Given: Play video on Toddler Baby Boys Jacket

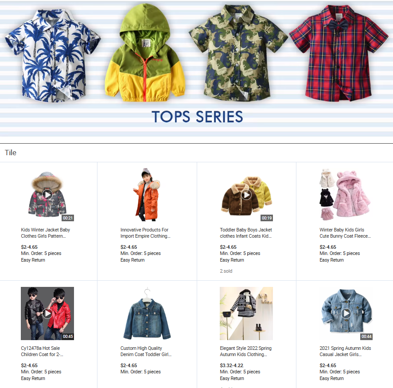Looking at the screenshot, I should pos(246,195).
